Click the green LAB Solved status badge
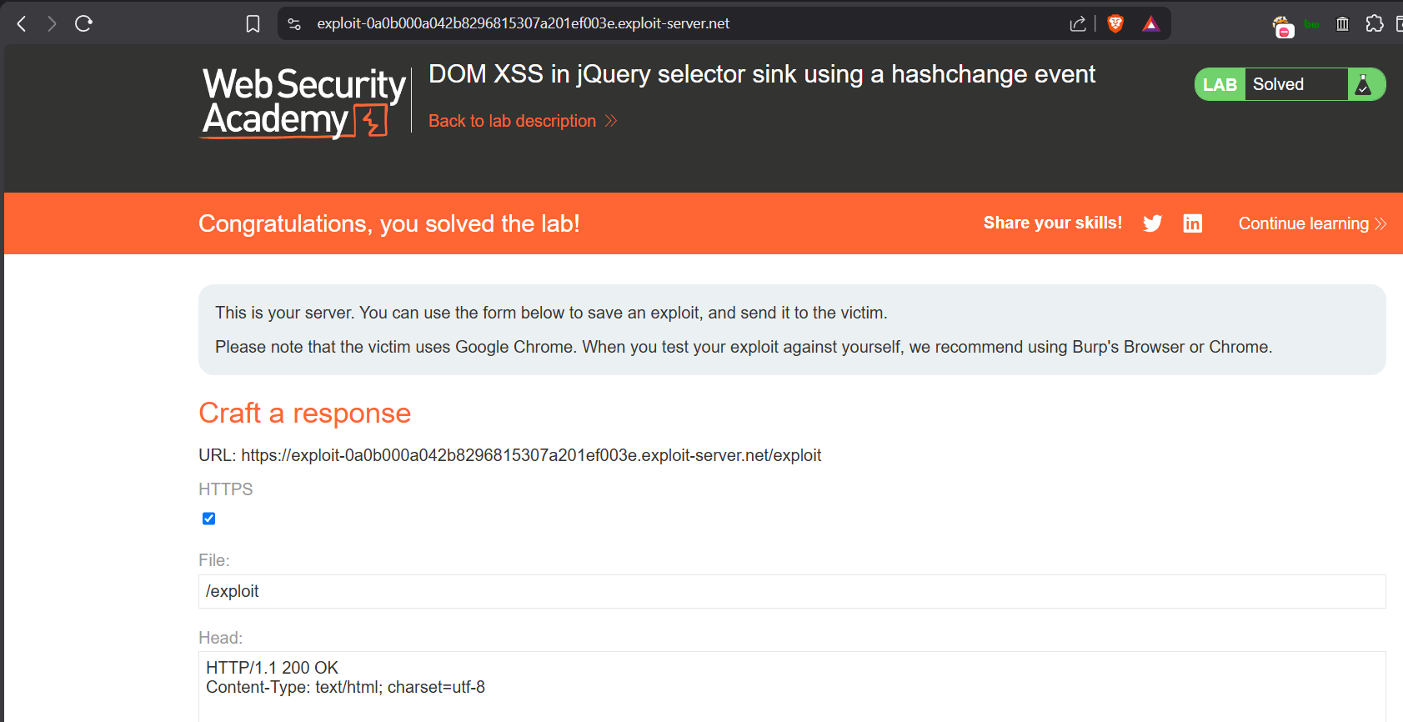The height and width of the screenshot is (722, 1403). pos(1290,84)
